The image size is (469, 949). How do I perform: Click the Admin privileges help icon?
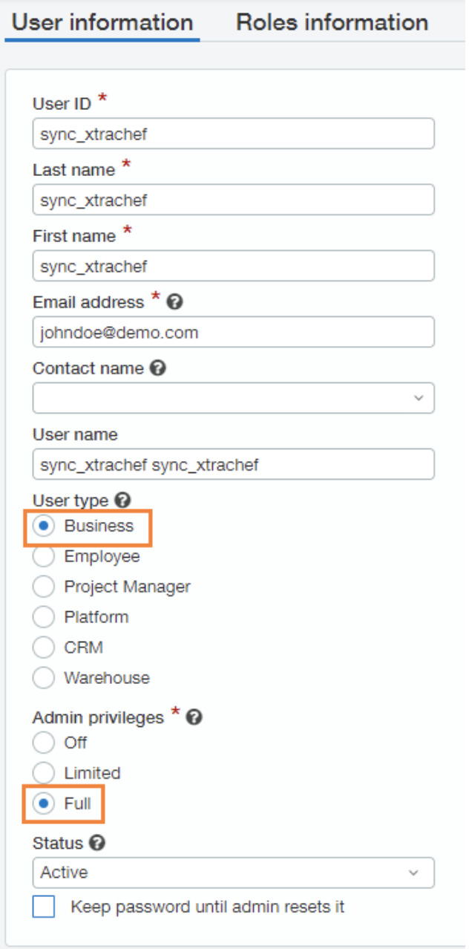click(x=194, y=717)
